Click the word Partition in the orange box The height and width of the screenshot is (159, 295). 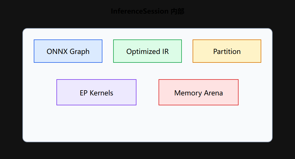(x=227, y=51)
